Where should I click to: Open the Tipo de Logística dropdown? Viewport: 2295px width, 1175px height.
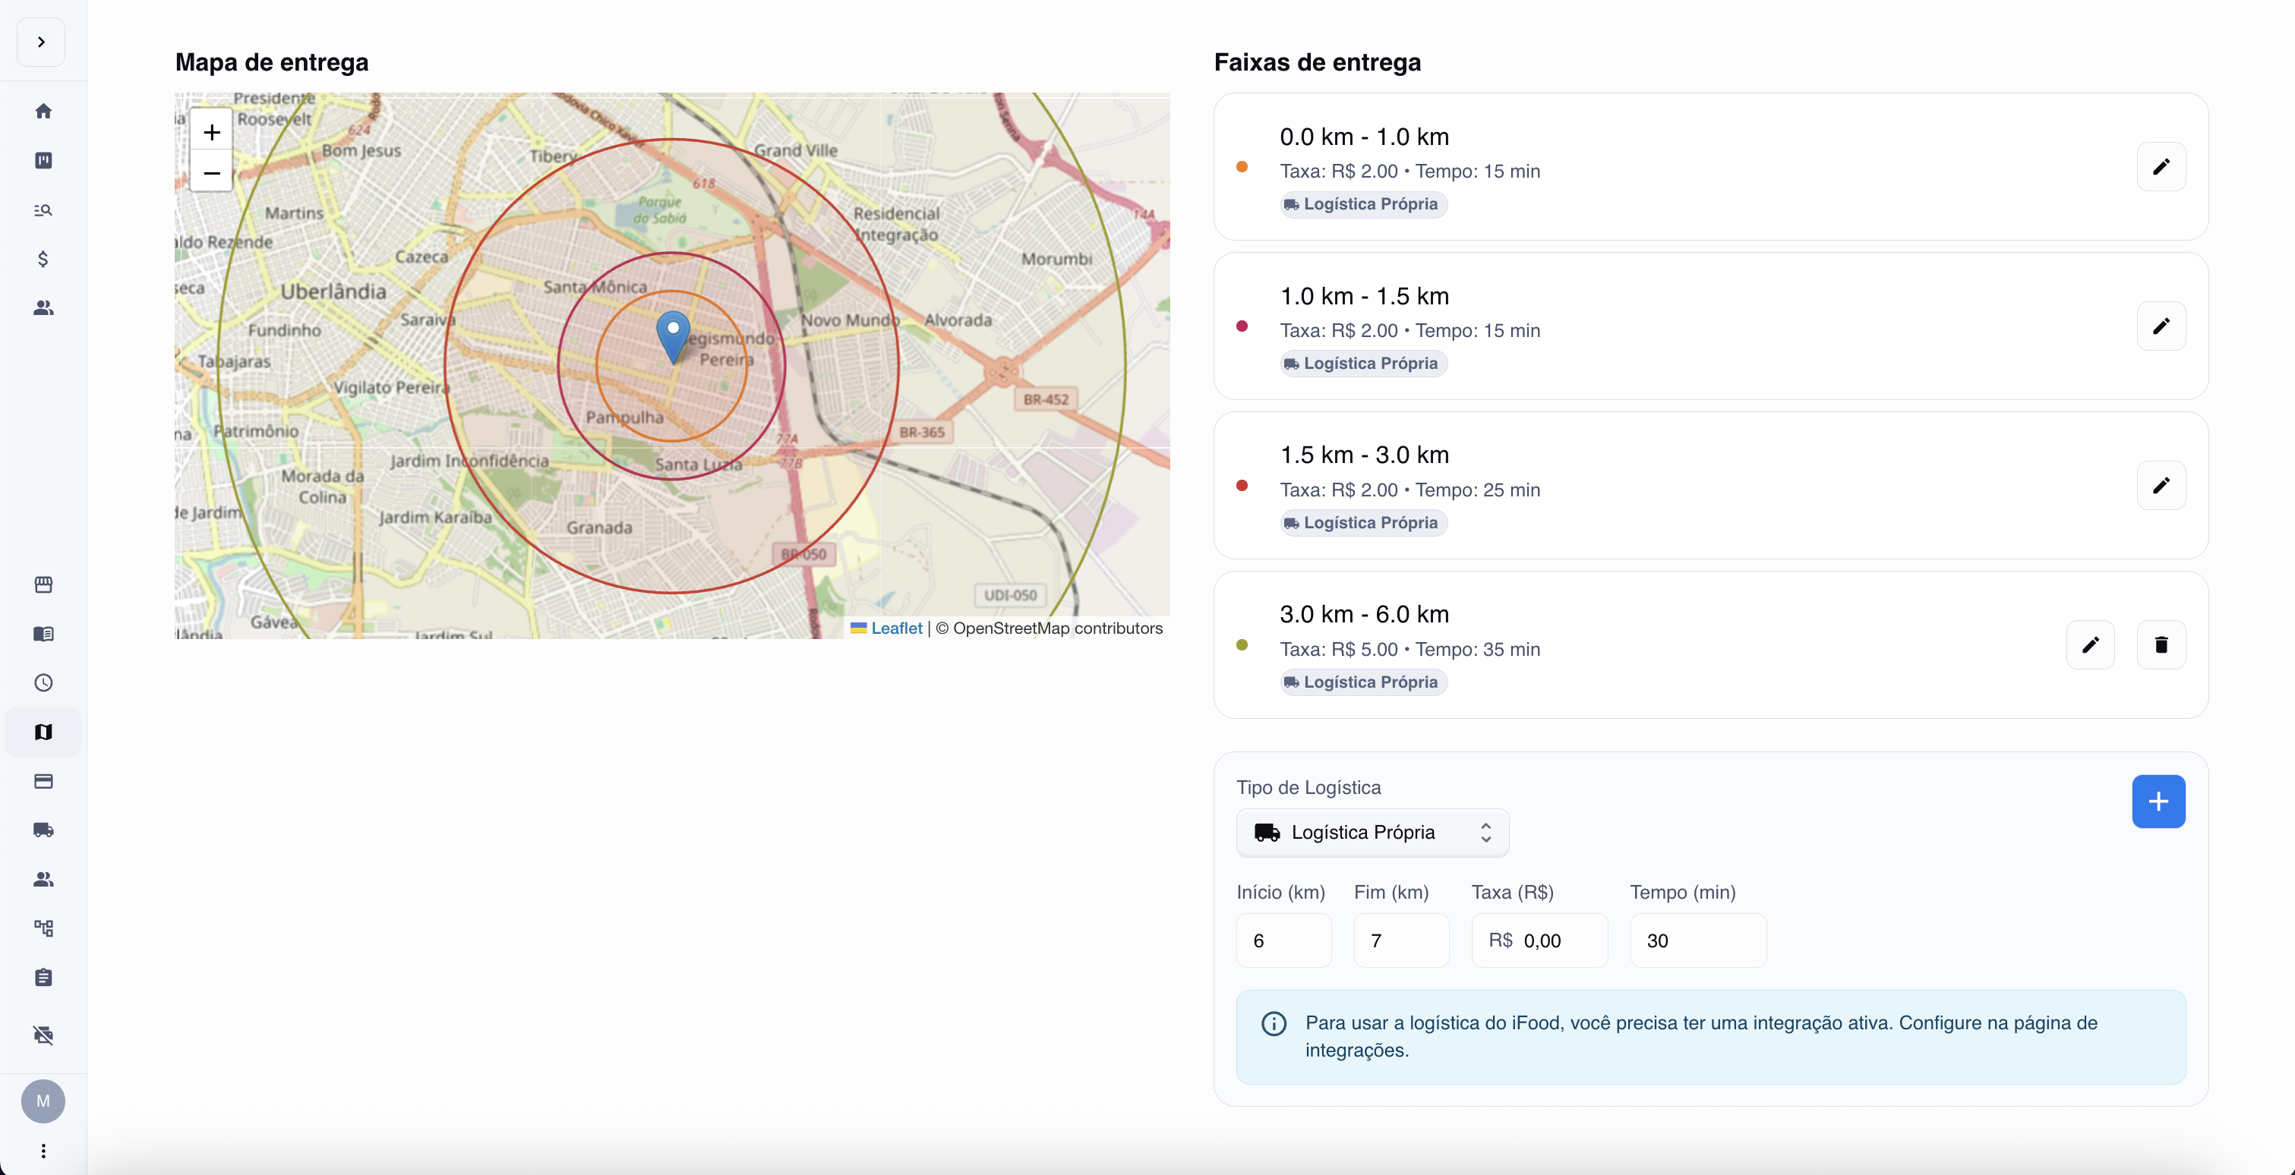click(x=1372, y=832)
